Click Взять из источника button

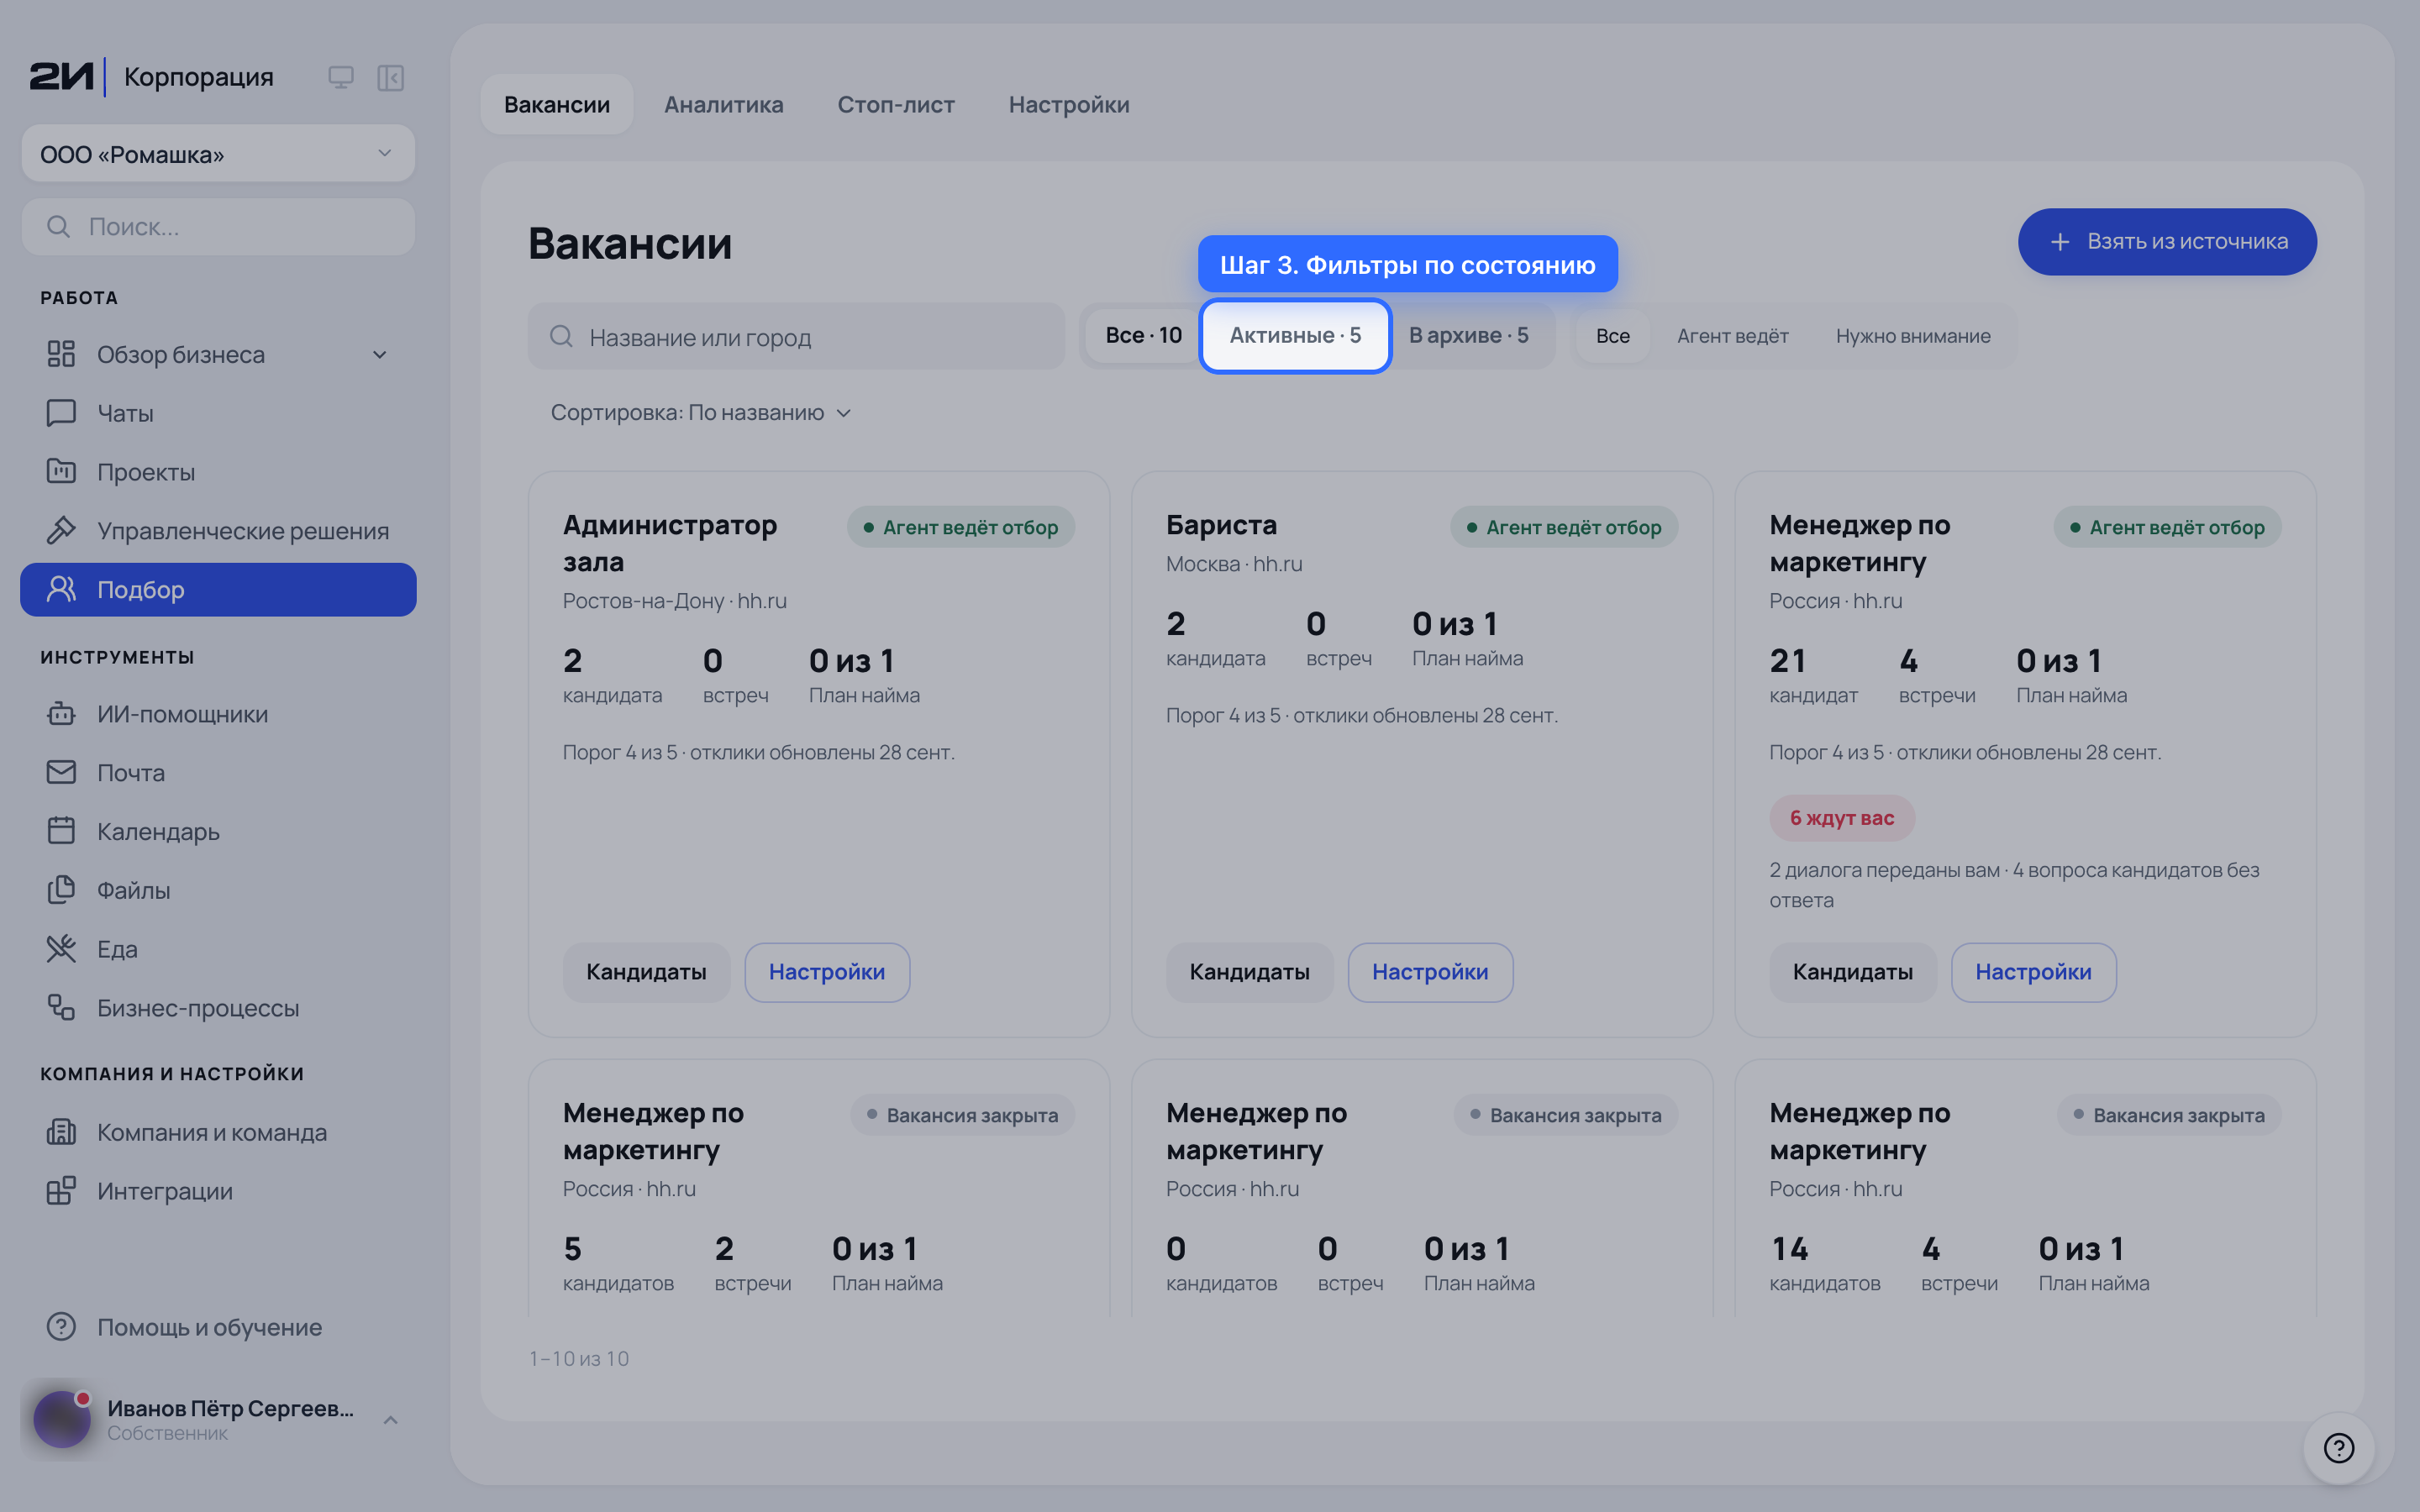pos(2167,242)
